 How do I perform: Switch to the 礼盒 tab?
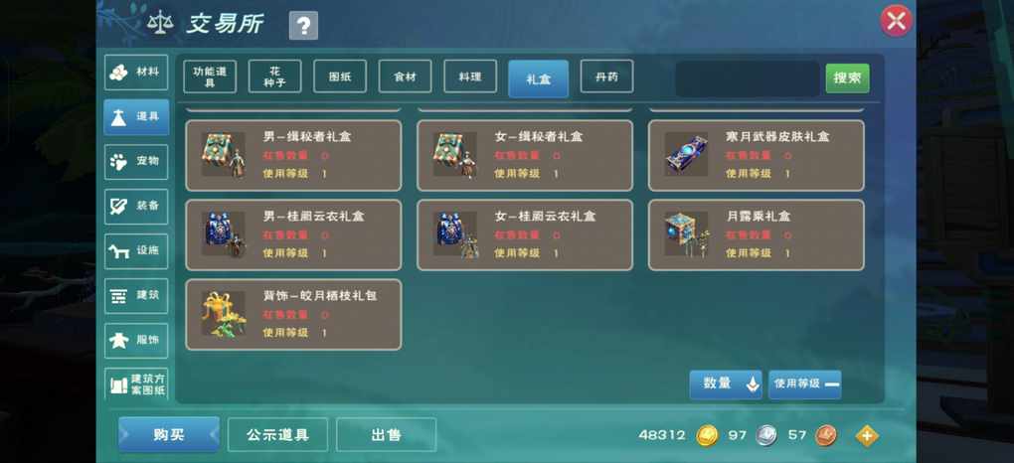point(538,78)
